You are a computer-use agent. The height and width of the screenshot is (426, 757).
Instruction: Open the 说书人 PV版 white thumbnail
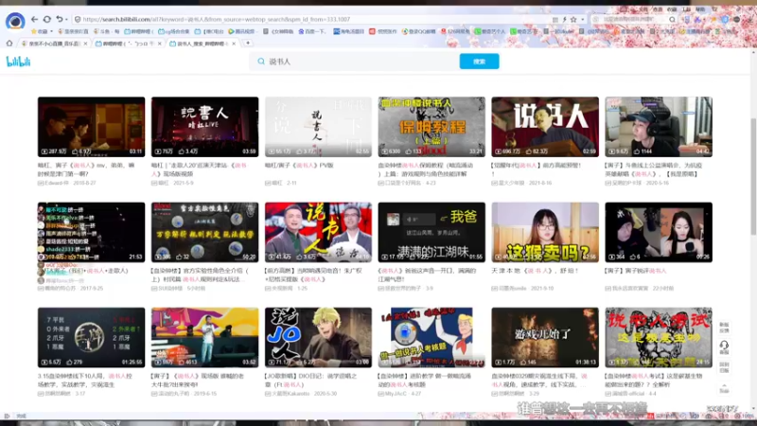click(318, 127)
